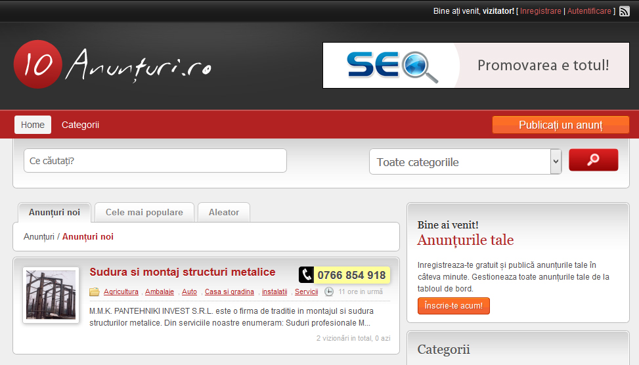639x365 pixels.
Task: Click the phone icon beside 0766 854 918
Action: (306, 275)
